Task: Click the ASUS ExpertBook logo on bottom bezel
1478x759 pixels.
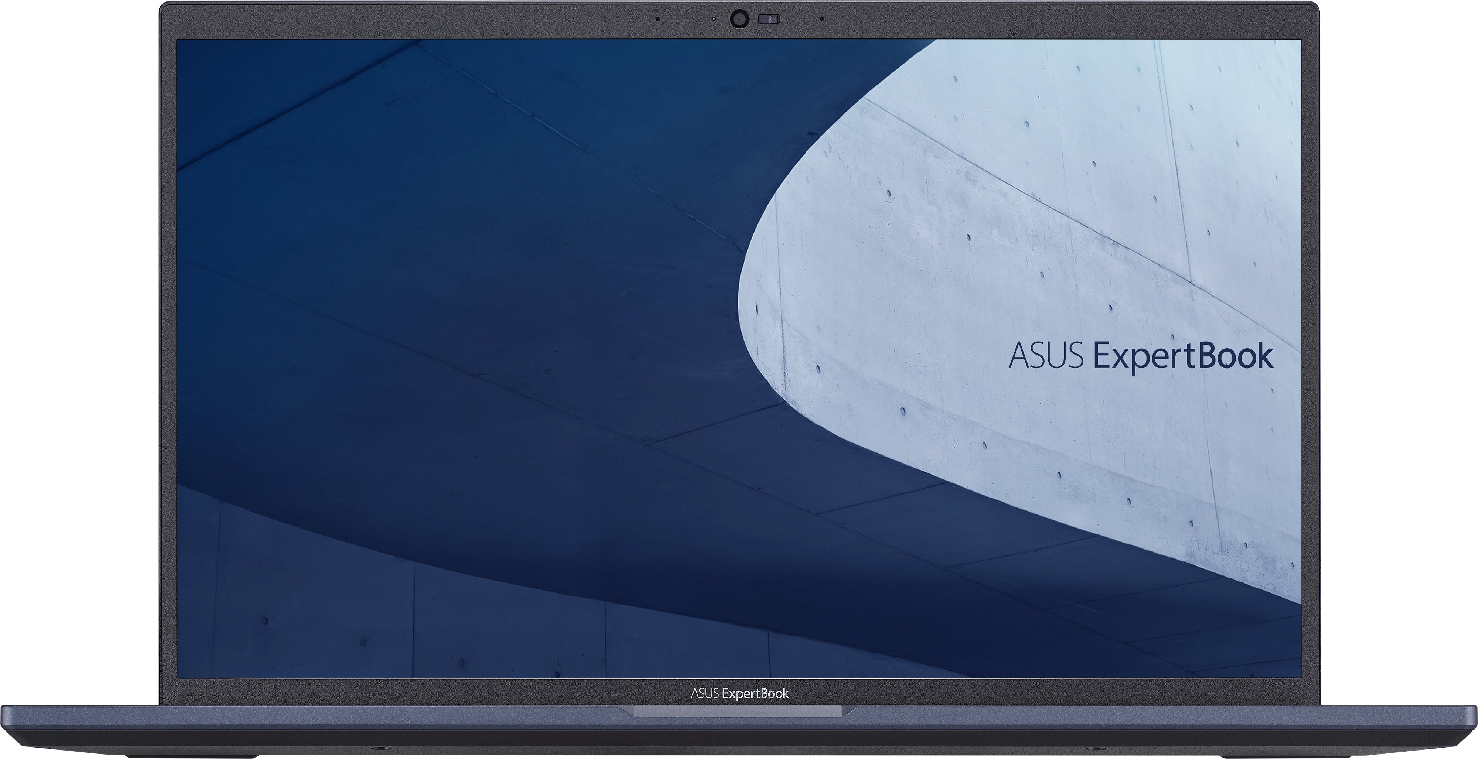Action: click(x=740, y=693)
